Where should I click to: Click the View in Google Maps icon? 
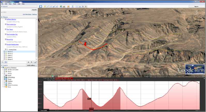pos(86,6)
